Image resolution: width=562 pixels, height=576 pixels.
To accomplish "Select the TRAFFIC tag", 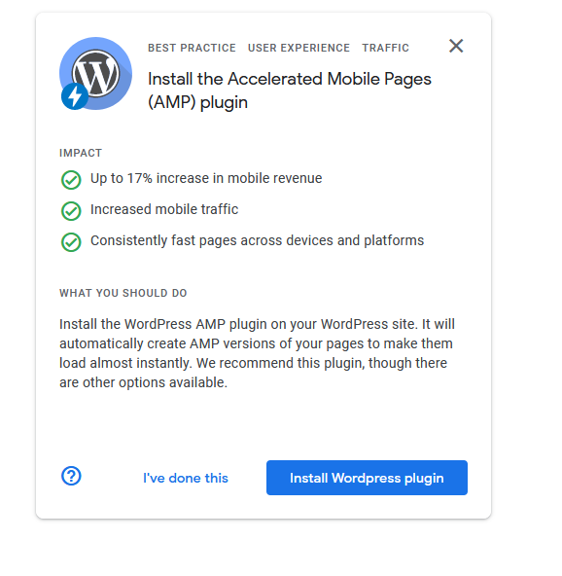I will click(385, 48).
